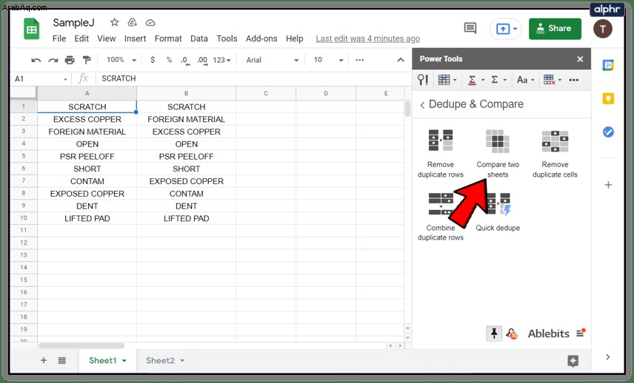634x383 pixels.
Task: Open the Tools menu
Action: click(x=227, y=38)
